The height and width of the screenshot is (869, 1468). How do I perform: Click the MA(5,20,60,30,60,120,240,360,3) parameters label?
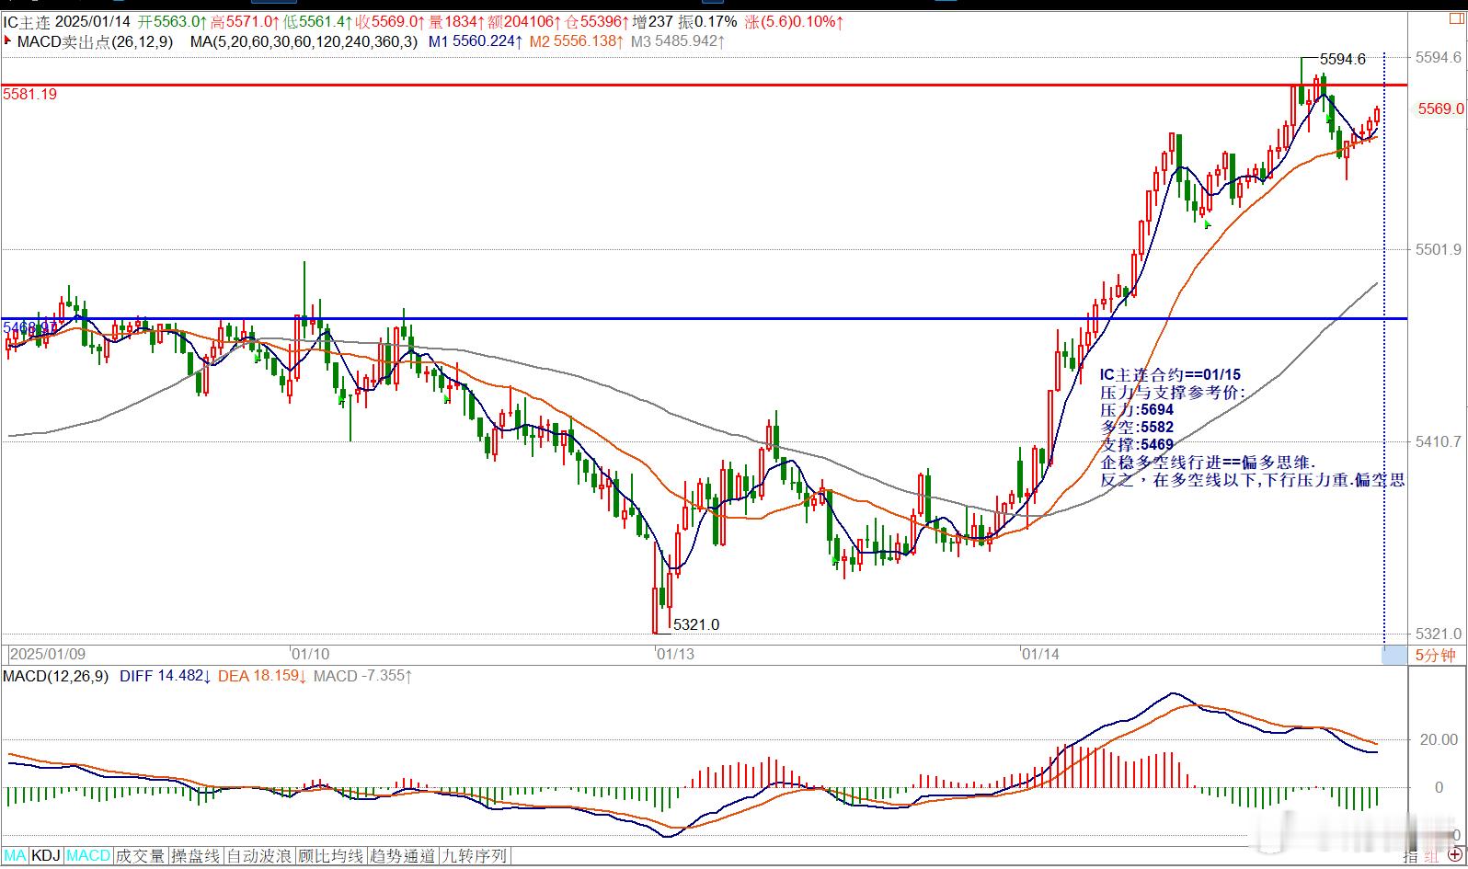click(304, 41)
